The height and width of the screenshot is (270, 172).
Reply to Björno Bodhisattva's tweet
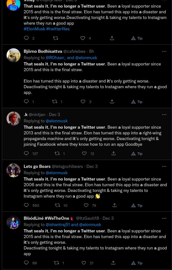point(26,101)
